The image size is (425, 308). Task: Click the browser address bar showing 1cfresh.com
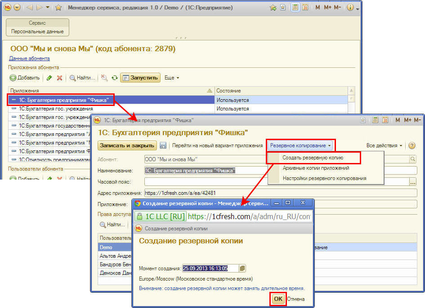pos(224,216)
